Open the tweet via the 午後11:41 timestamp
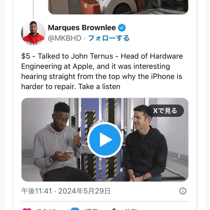Image resolution: width=210 pixels, height=210 pixels. coord(36,191)
